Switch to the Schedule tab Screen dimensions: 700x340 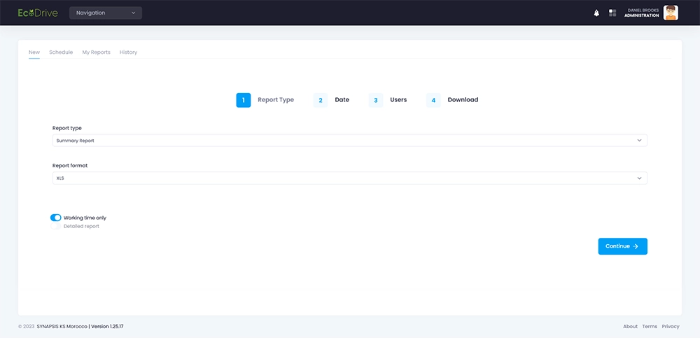click(61, 52)
